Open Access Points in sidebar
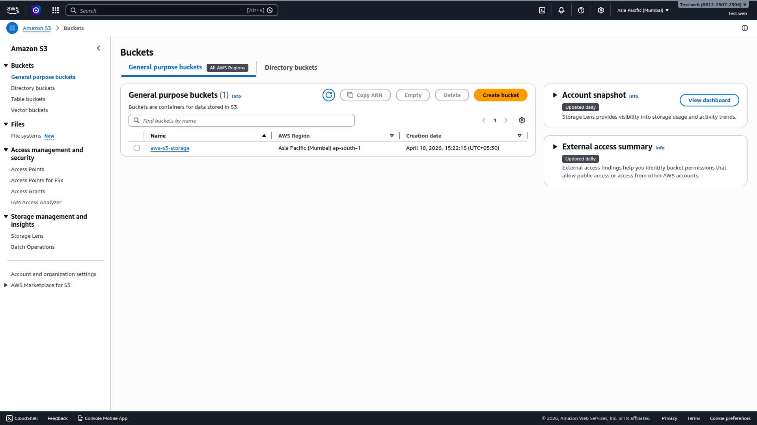The width and height of the screenshot is (757, 425). click(x=28, y=169)
